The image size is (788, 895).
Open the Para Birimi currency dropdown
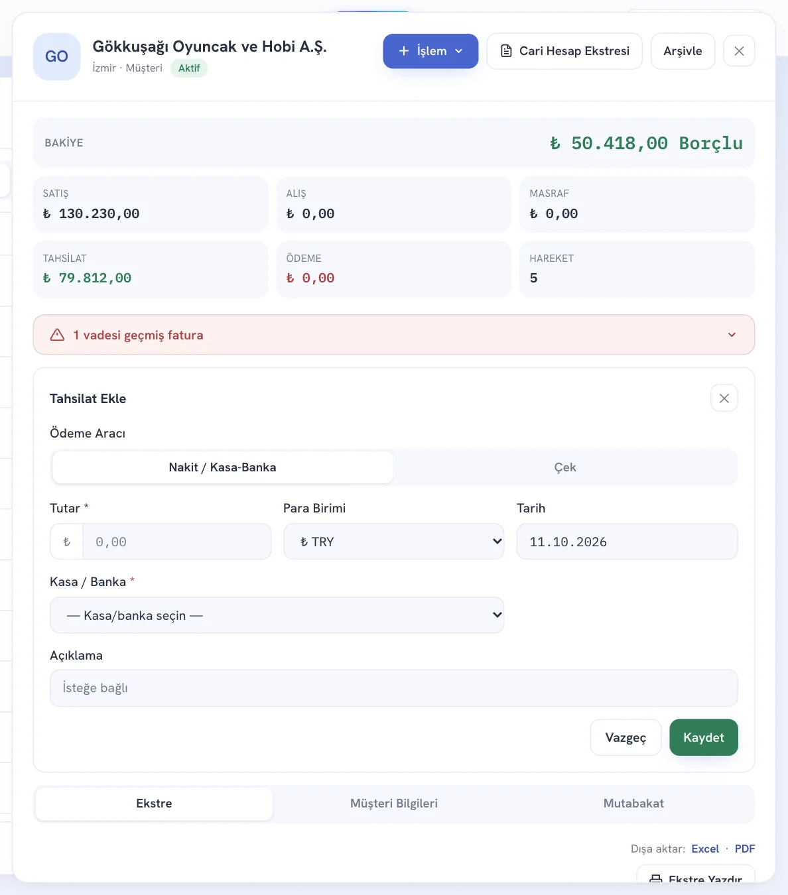[394, 542]
